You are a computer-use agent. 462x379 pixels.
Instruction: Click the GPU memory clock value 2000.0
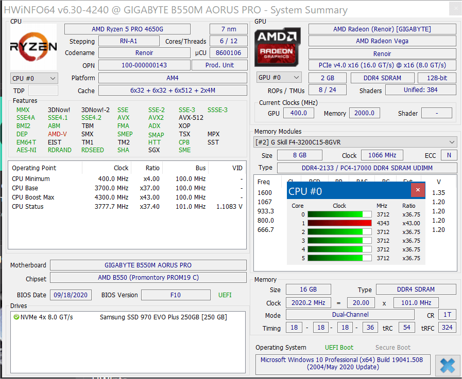point(365,113)
